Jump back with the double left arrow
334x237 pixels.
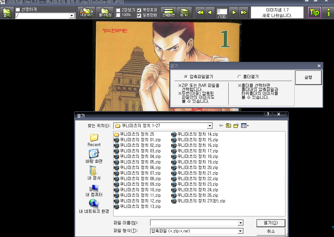click(200, 12)
